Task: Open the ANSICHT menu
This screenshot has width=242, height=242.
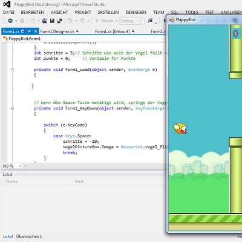Action: click(x=59, y=12)
